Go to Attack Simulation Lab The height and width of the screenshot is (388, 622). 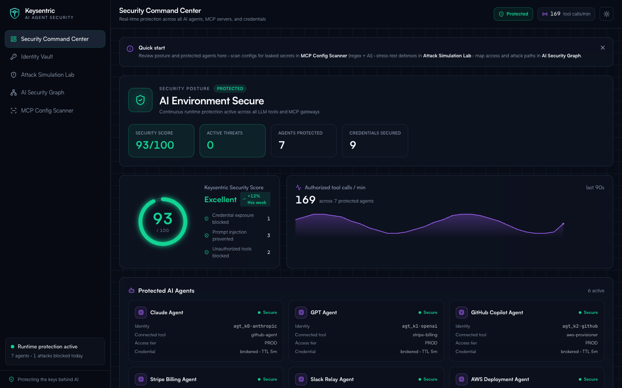pos(55,75)
